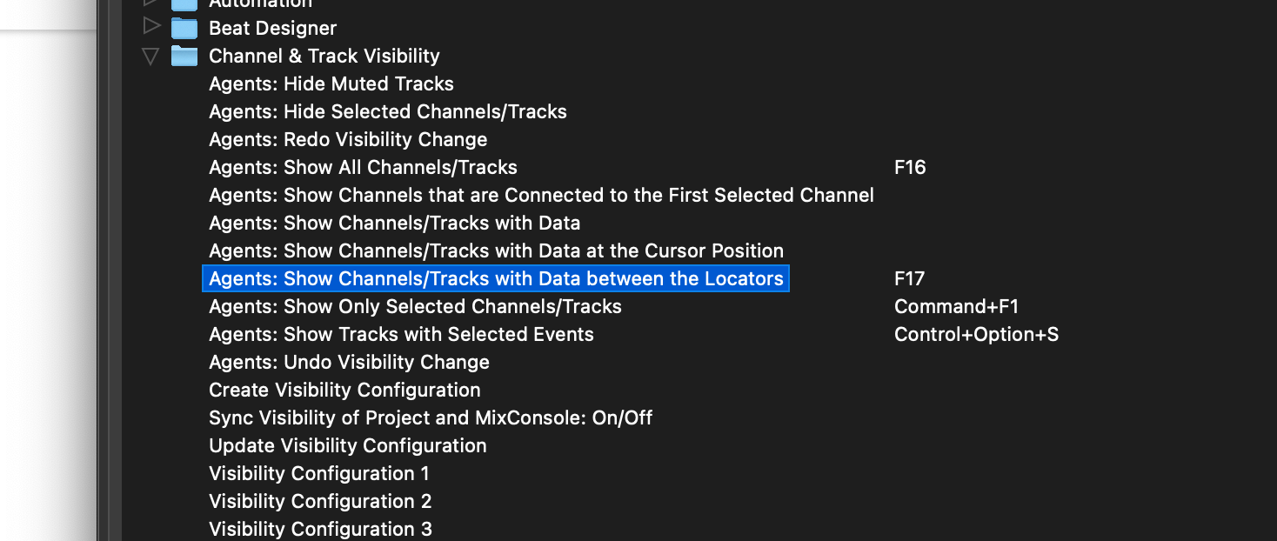Pick Show Channels Connected to First Selected Channel

point(541,195)
